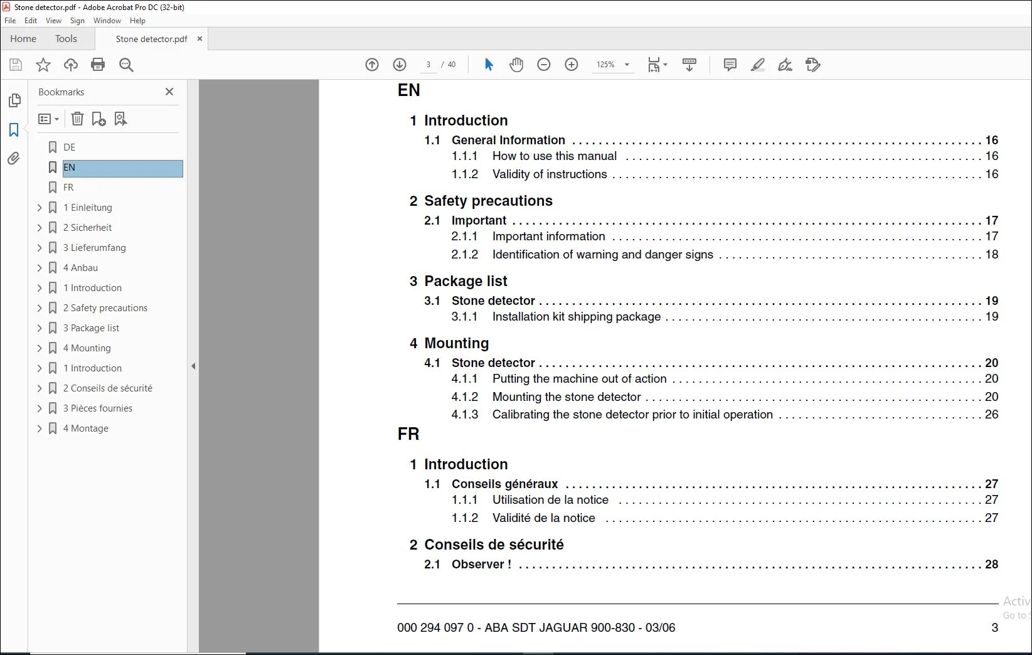Screen dimensions: 1032x655
Task: Select the highlight text pen tool
Action: point(758,65)
